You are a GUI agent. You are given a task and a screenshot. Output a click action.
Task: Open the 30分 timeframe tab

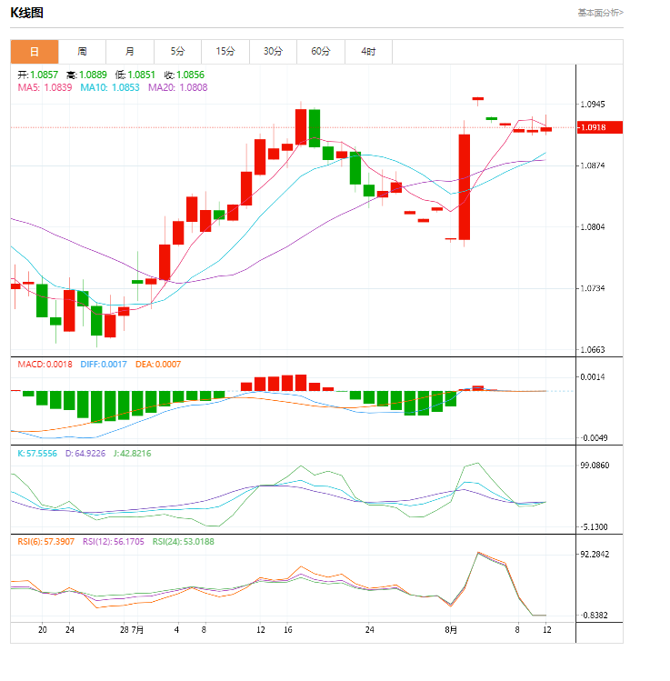pyautogui.click(x=273, y=52)
